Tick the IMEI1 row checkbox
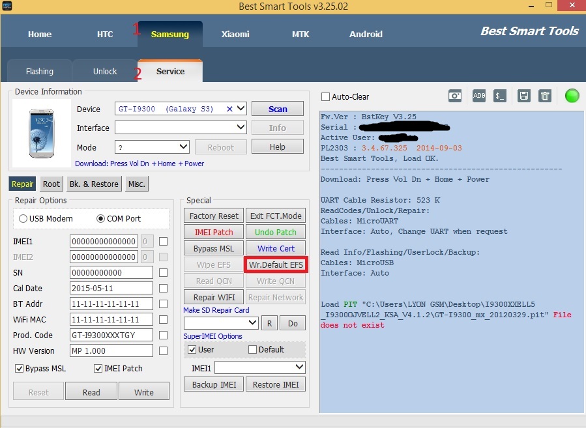Viewport: 586px width, 428px height. pos(163,241)
